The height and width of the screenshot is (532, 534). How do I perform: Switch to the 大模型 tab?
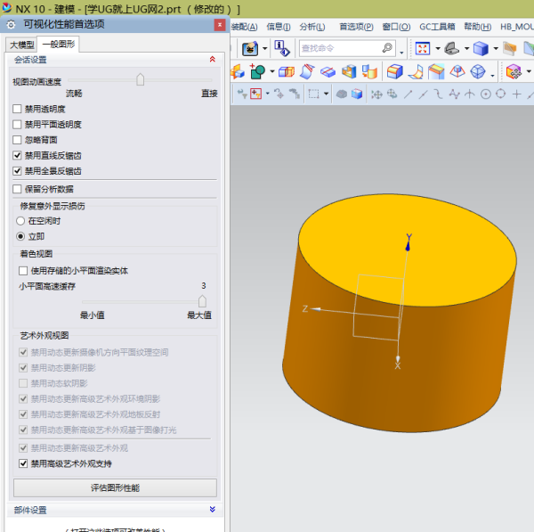click(x=21, y=44)
